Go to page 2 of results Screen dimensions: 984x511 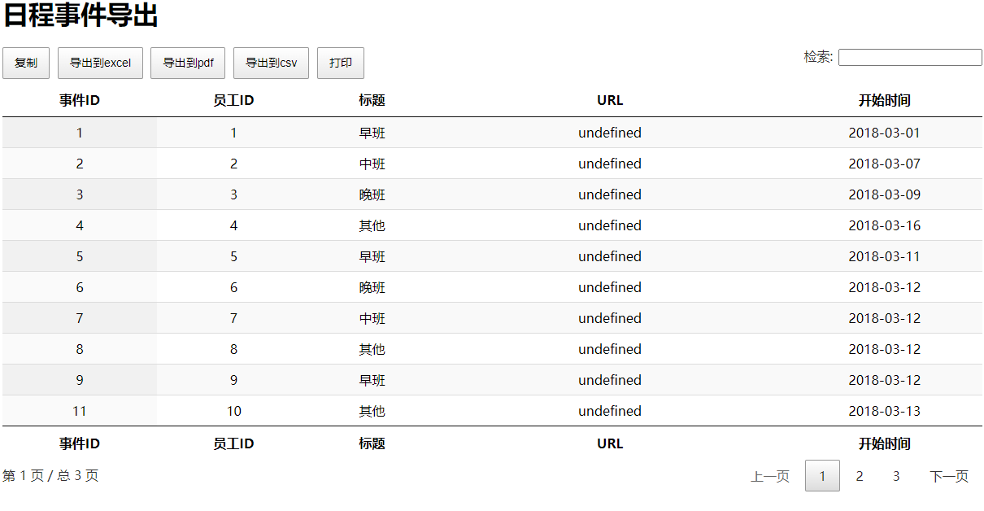(860, 476)
